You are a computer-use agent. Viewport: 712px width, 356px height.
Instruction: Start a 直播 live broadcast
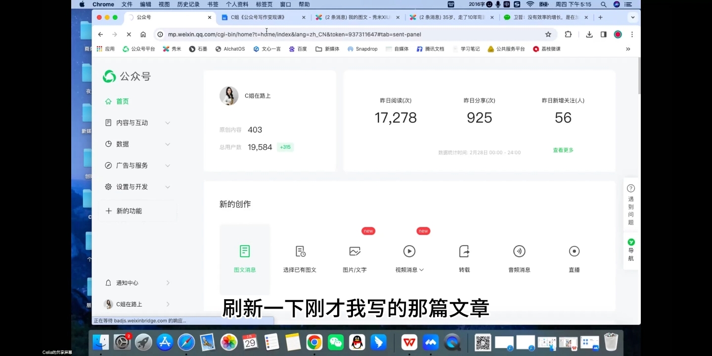(x=574, y=251)
